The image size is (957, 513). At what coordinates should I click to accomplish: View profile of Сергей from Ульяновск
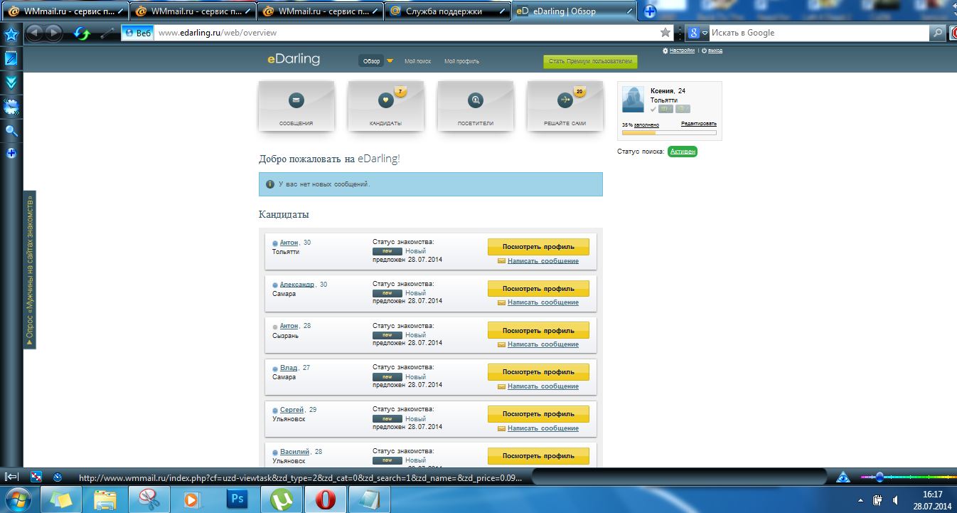538,414
